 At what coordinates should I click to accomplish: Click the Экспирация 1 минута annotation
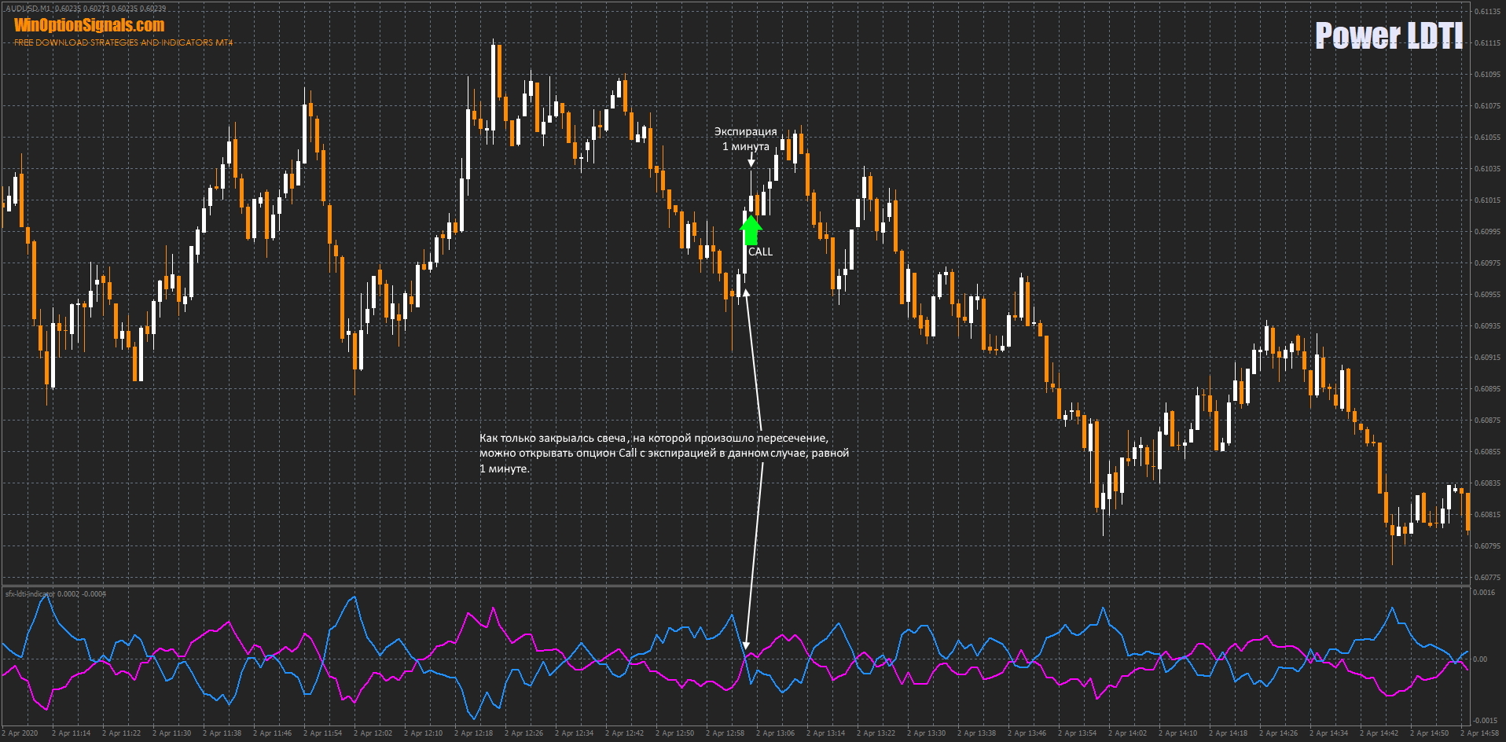coord(745,139)
